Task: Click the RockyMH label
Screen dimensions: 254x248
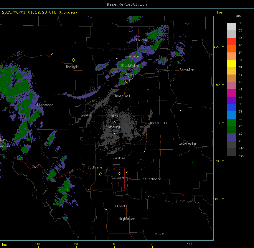Action: click(72, 67)
